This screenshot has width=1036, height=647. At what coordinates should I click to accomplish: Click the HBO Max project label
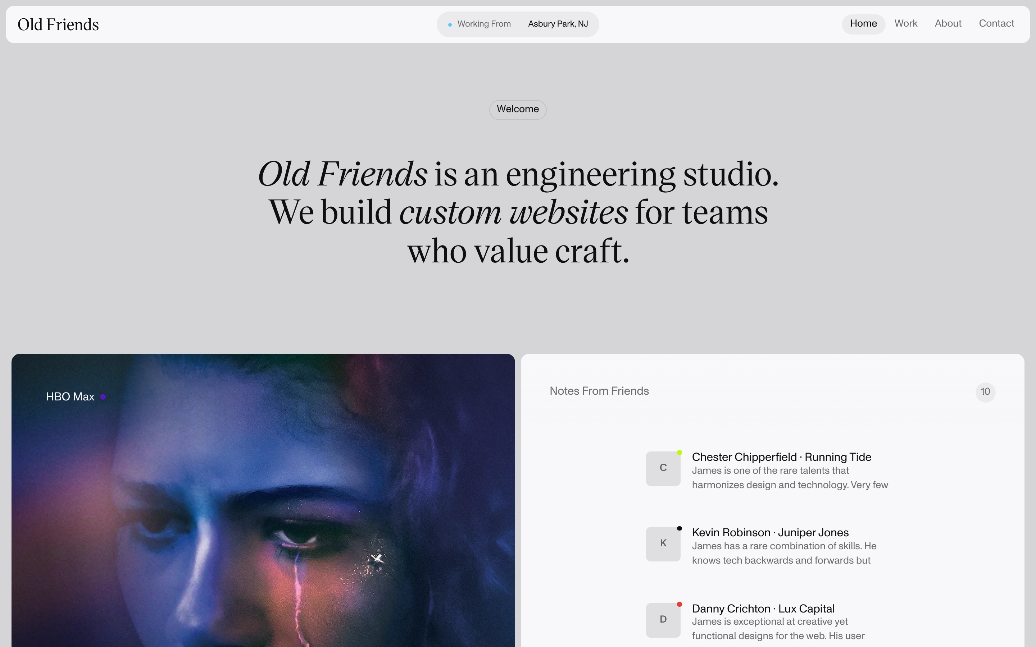point(70,397)
